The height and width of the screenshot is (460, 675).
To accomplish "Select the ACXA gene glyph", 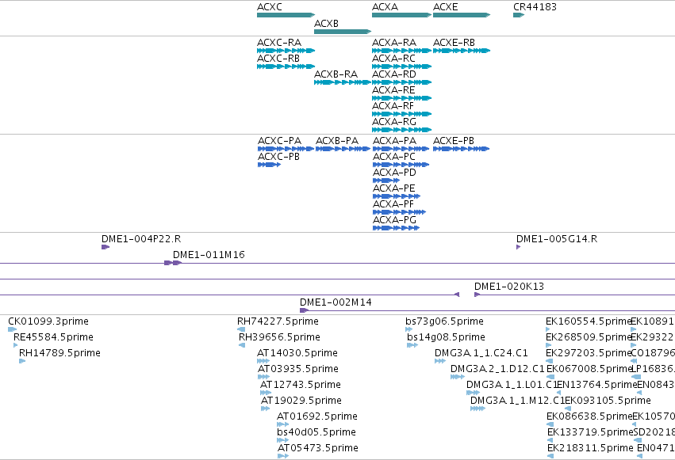I will coord(401,15).
